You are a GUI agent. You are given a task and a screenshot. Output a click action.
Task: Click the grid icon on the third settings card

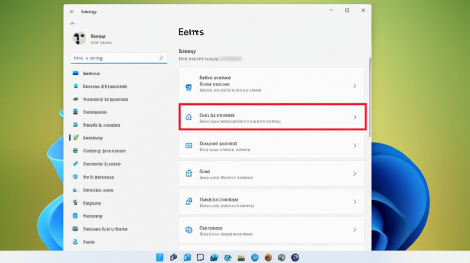click(188, 145)
